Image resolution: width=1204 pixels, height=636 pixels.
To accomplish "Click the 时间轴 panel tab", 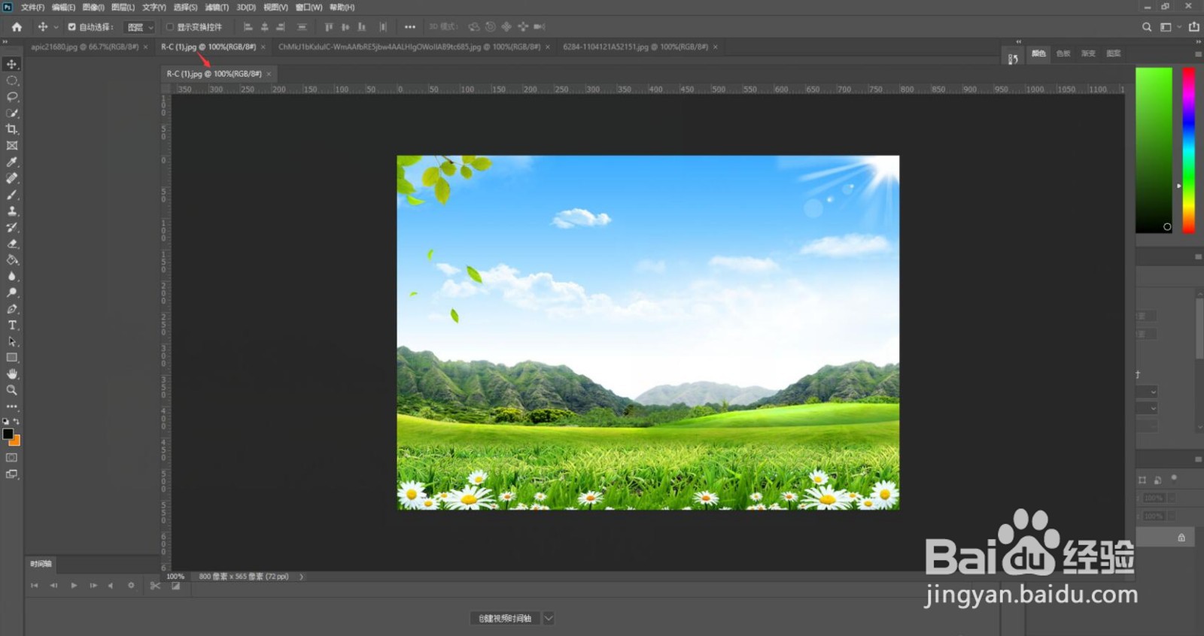I will click(x=41, y=564).
